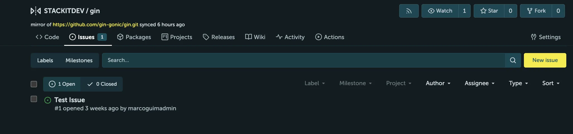Expand the Author filter dropdown
This screenshot has width=573, height=134.
pyautogui.click(x=438, y=83)
